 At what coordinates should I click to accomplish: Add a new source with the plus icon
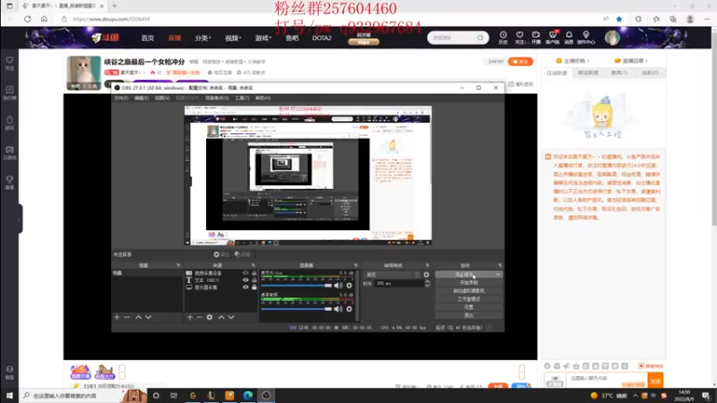[x=190, y=317]
